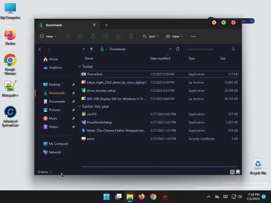Open the Sort dropdown menu

click(150, 36)
